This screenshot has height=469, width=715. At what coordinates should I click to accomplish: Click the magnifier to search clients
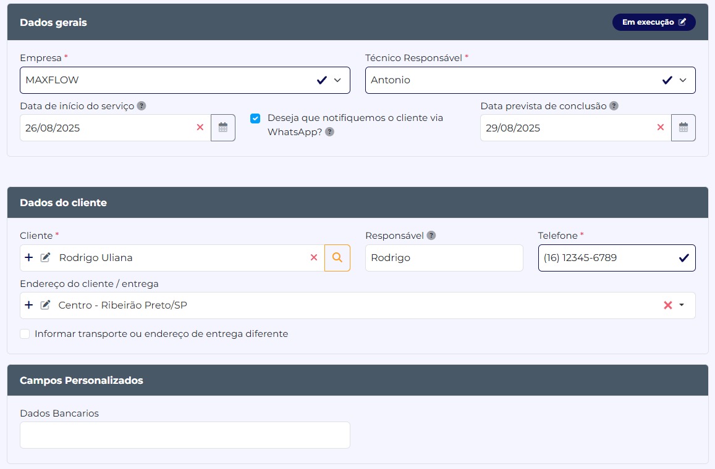pos(337,258)
